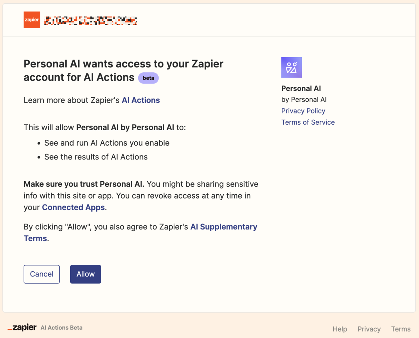Image resolution: width=419 pixels, height=338 pixels.
Task: Click Help in the footer
Action: (x=340, y=329)
